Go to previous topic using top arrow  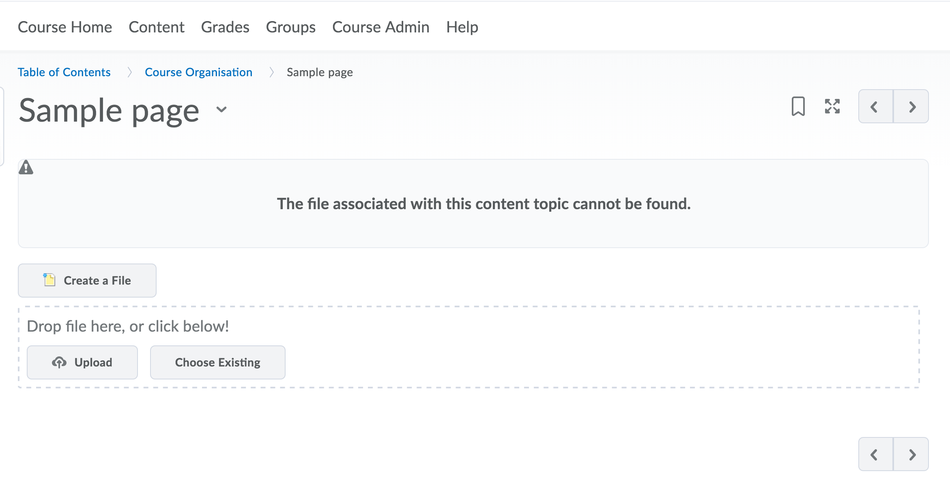pos(875,107)
